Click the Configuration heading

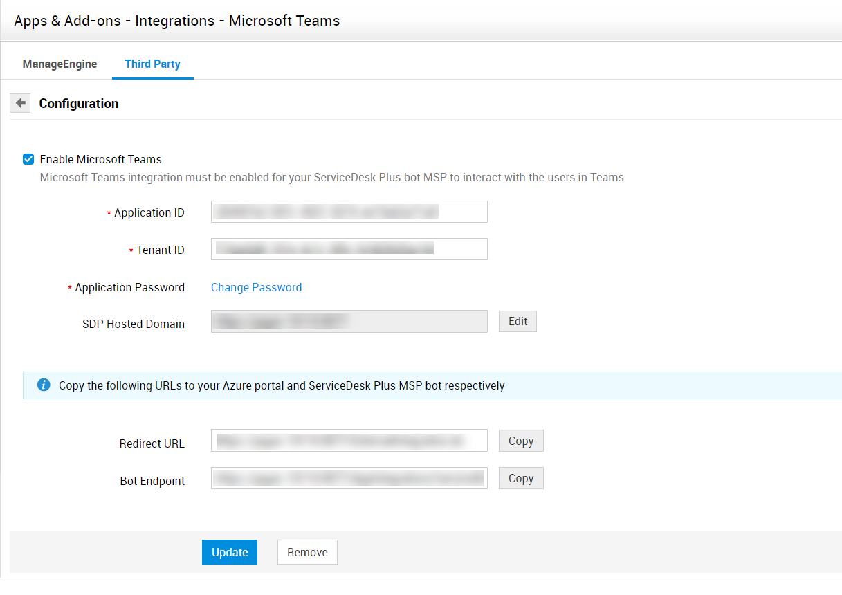tap(79, 103)
